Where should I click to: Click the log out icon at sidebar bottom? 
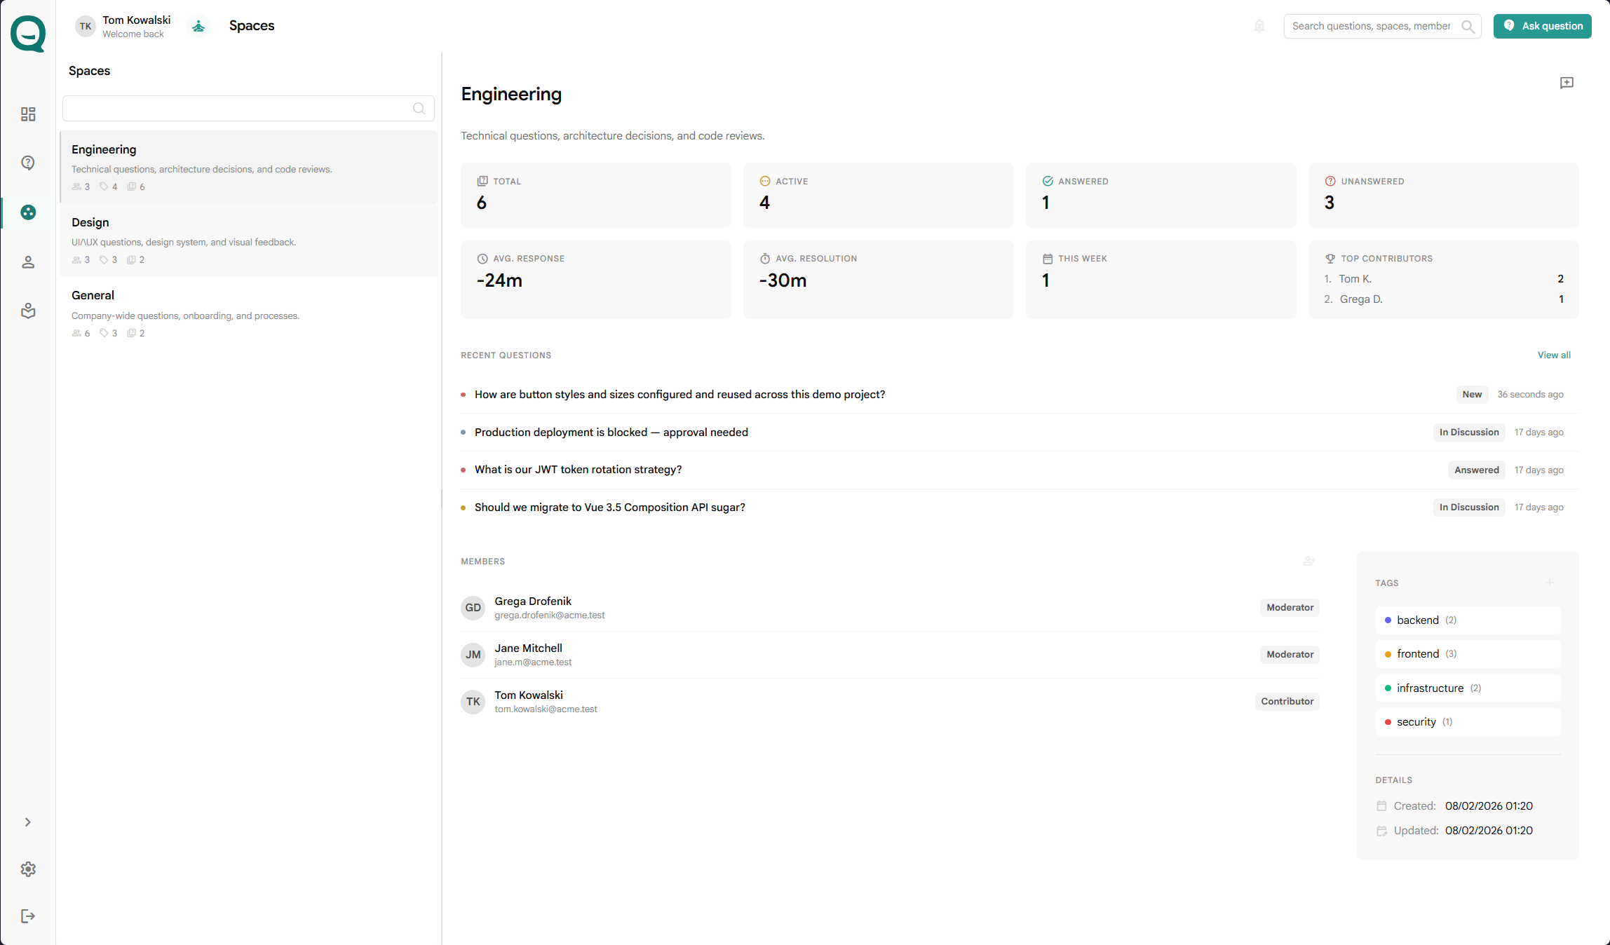pyautogui.click(x=28, y=916)
